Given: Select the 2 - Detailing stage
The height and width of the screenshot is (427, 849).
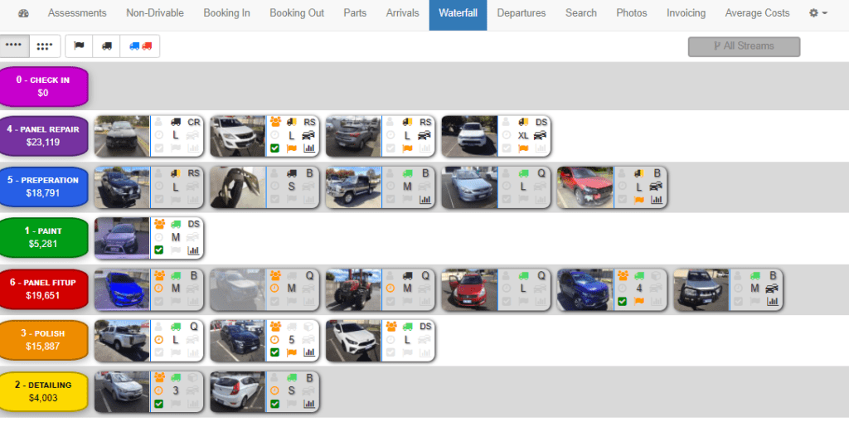Looking at the screenshot, I should 43,391.
